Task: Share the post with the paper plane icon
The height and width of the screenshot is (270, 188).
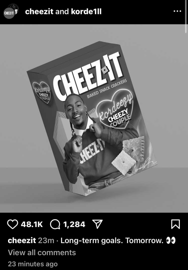Action: tap(98, 224)
